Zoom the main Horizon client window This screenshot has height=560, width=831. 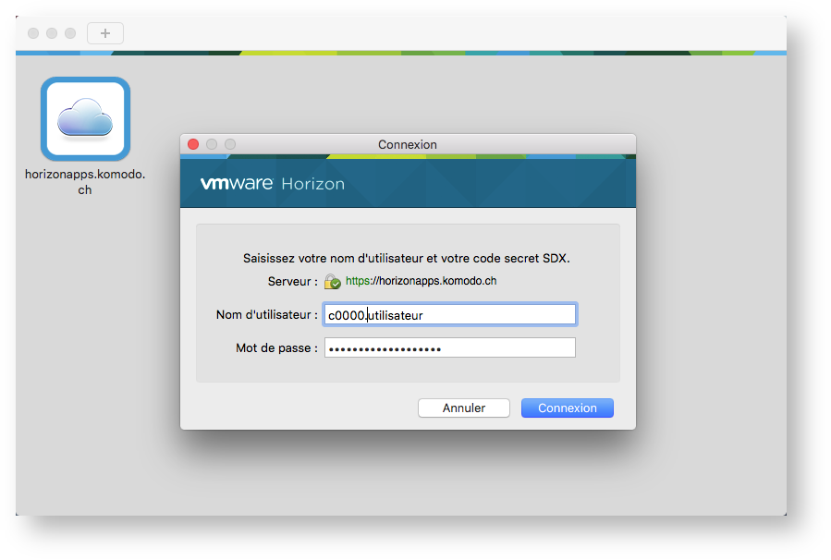(70, 33)
